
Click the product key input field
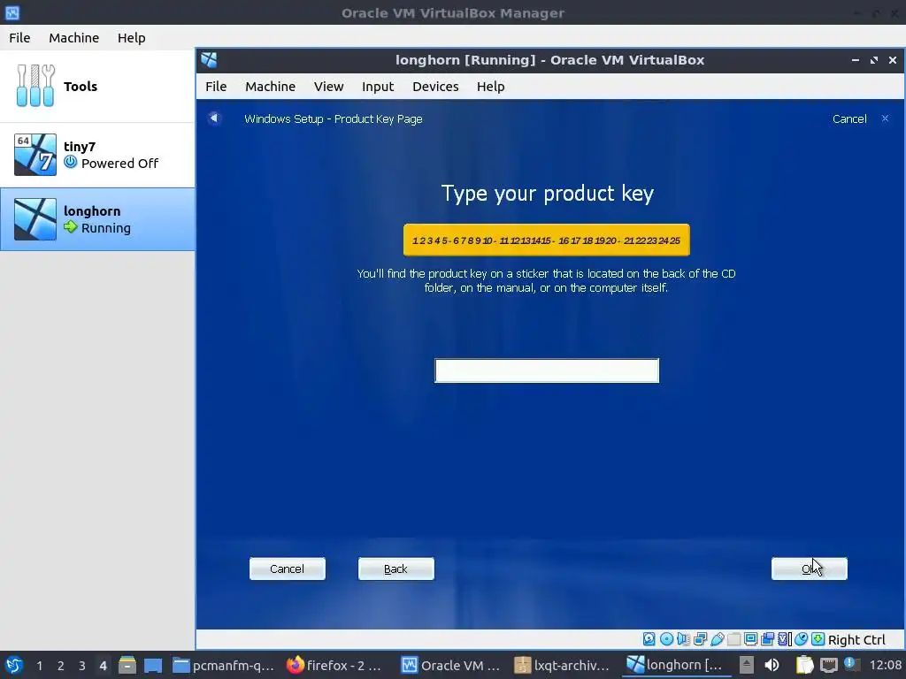(547, 370)
